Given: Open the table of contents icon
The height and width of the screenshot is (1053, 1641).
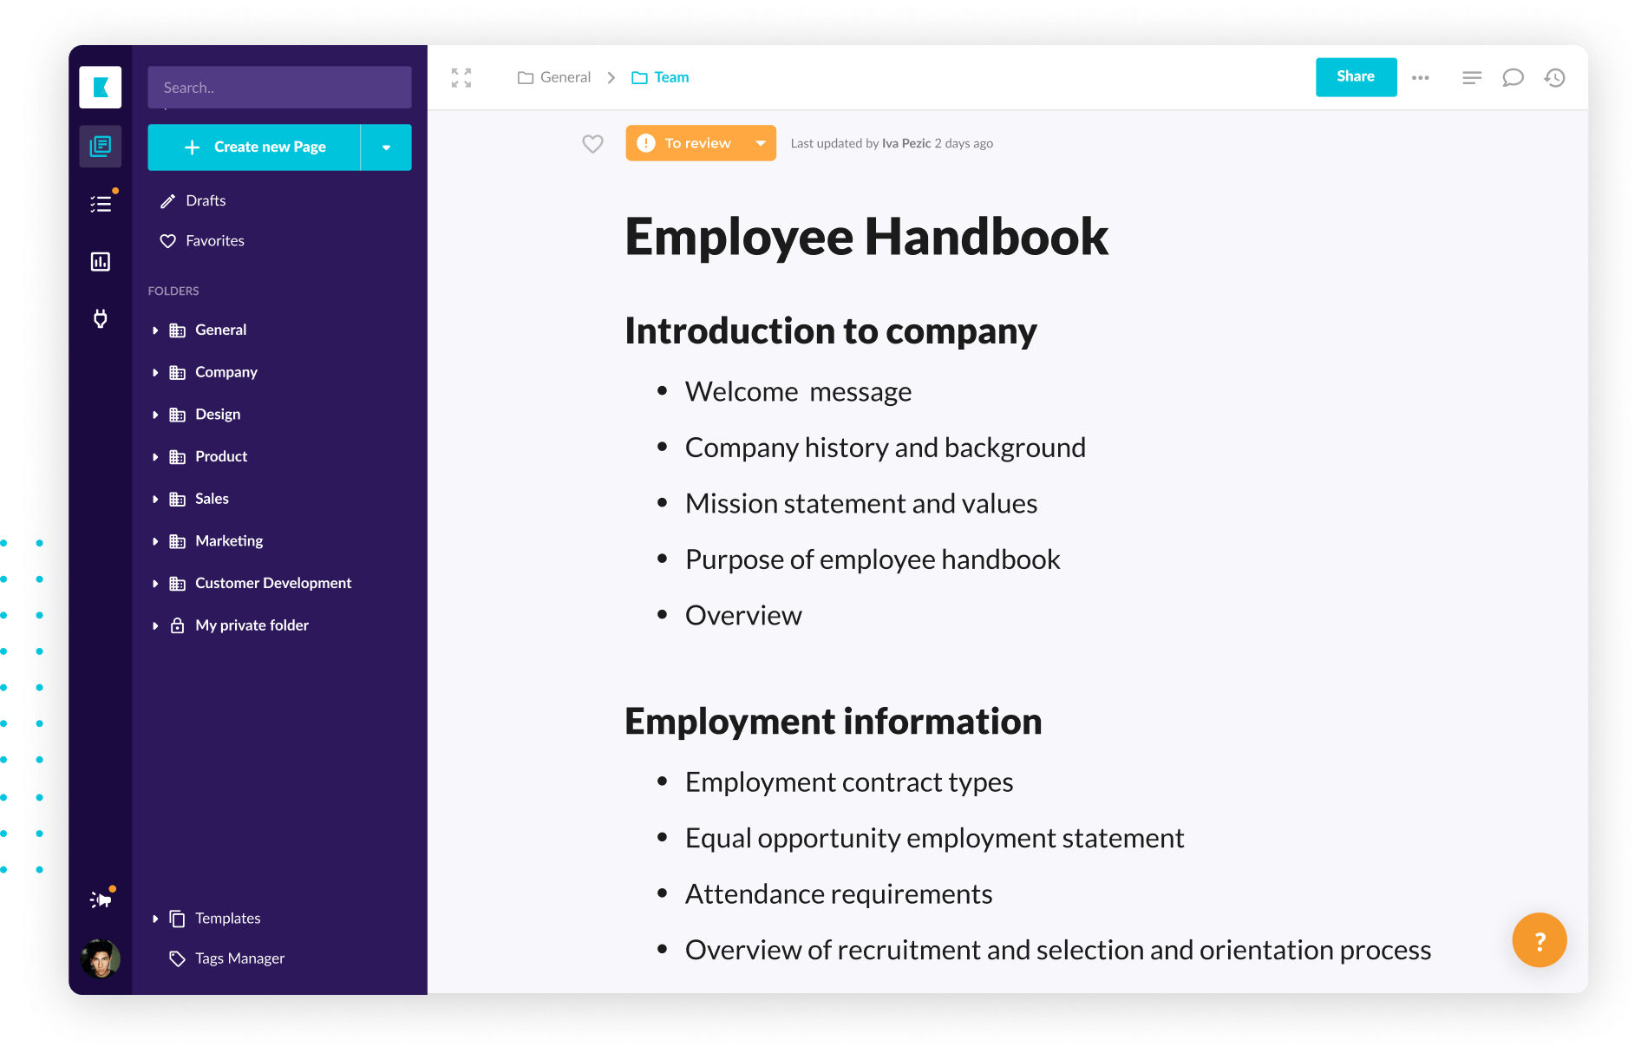Looking at the screenshot, I should coord(1471,78).
